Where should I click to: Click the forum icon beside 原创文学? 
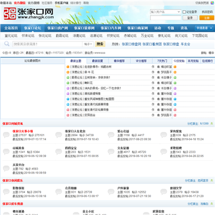(x=164, y=192)
